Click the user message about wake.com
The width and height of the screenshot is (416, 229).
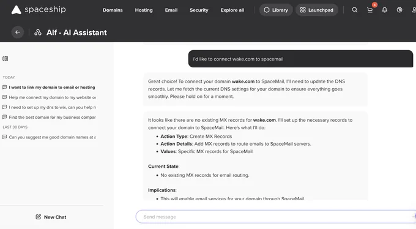click(x=300, y=59)
